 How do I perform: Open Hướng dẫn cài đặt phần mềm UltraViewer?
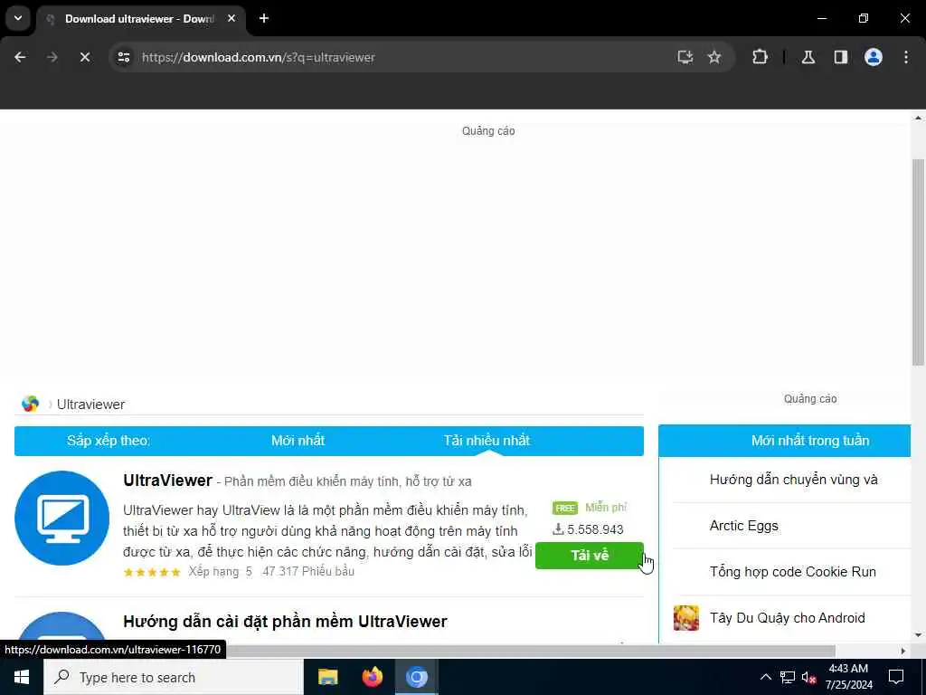click(x=285, y=622)
